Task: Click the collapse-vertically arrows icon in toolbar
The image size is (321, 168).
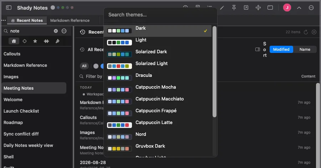Action: [x=258, y=8]
